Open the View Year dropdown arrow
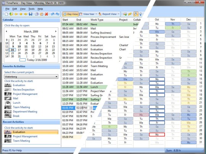The width and height of the screenshot is (206, 154). coord(96,14)
